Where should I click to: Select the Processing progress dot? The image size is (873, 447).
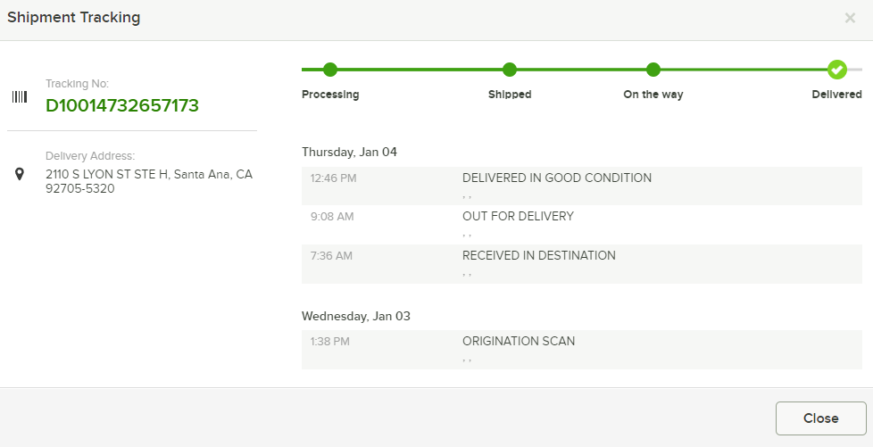[x=330, y=70]
